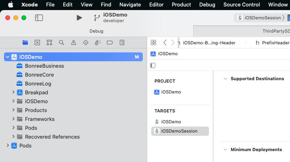
Task: Open the Debug navigator
Action: 98,42
